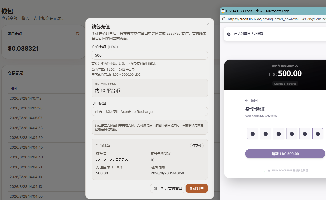Click the record at 2026/8/28 14:05:28
326x200 pixels.
(26, 108)
